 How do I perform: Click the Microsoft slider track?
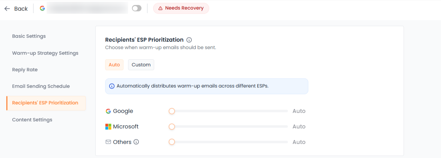tap(229, 127)
